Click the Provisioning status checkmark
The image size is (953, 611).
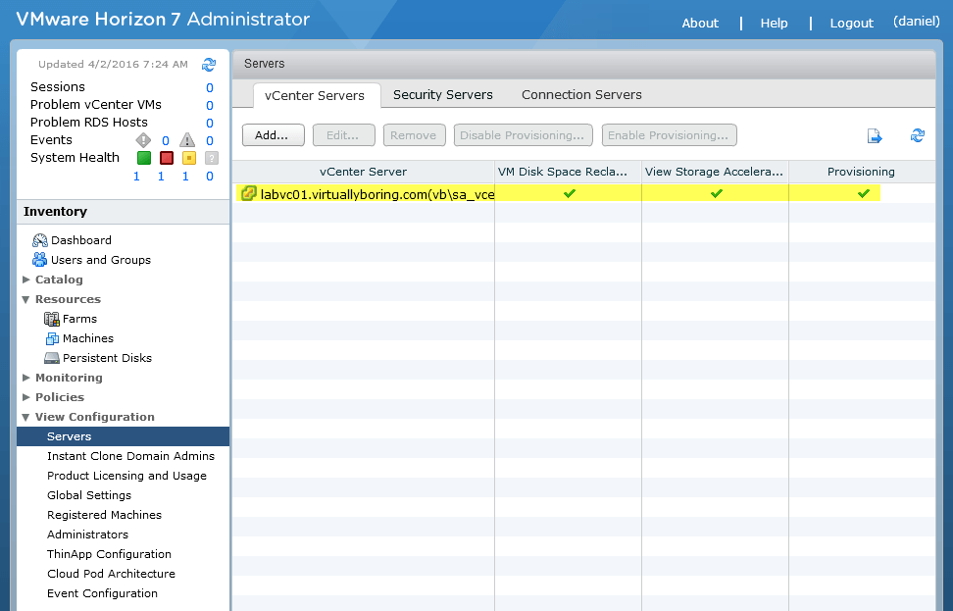pyautogui.click(x=864, y=194)
